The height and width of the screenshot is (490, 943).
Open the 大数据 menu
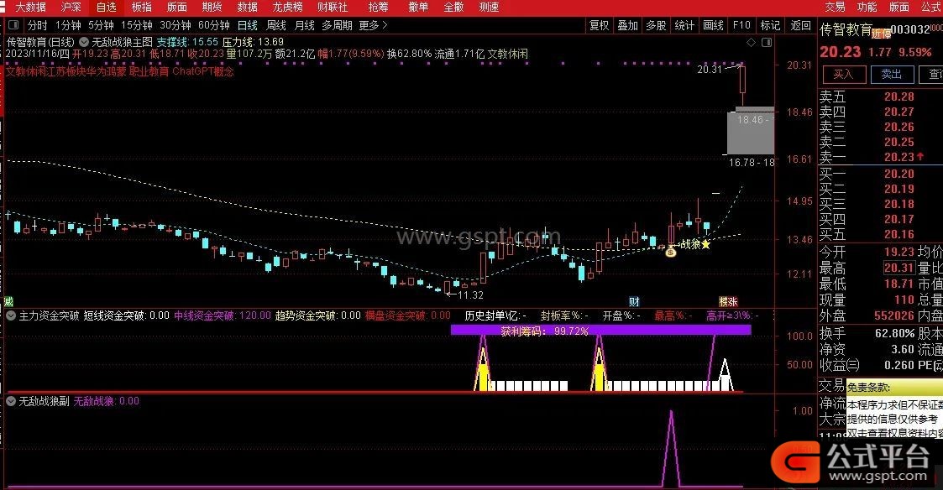(30, 8)
